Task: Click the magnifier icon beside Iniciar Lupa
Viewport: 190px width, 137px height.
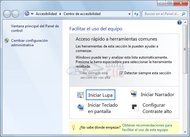Action: click(x=80, y=95)
